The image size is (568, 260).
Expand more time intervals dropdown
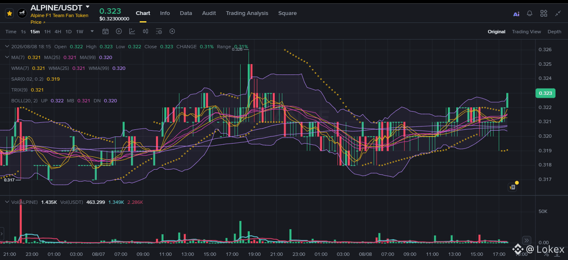92,31
